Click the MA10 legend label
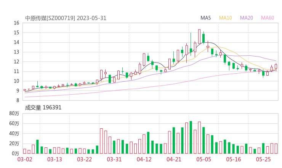 tap(225, 18)
